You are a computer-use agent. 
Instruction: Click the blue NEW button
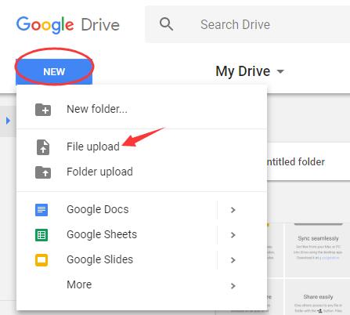tap(54, 72)
